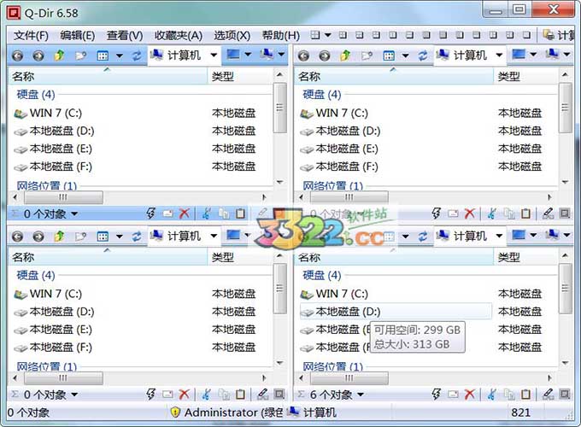Click 网络位置 (1) group in top-right pane
This screenshot has width=581, height=427.
(332, 185)
